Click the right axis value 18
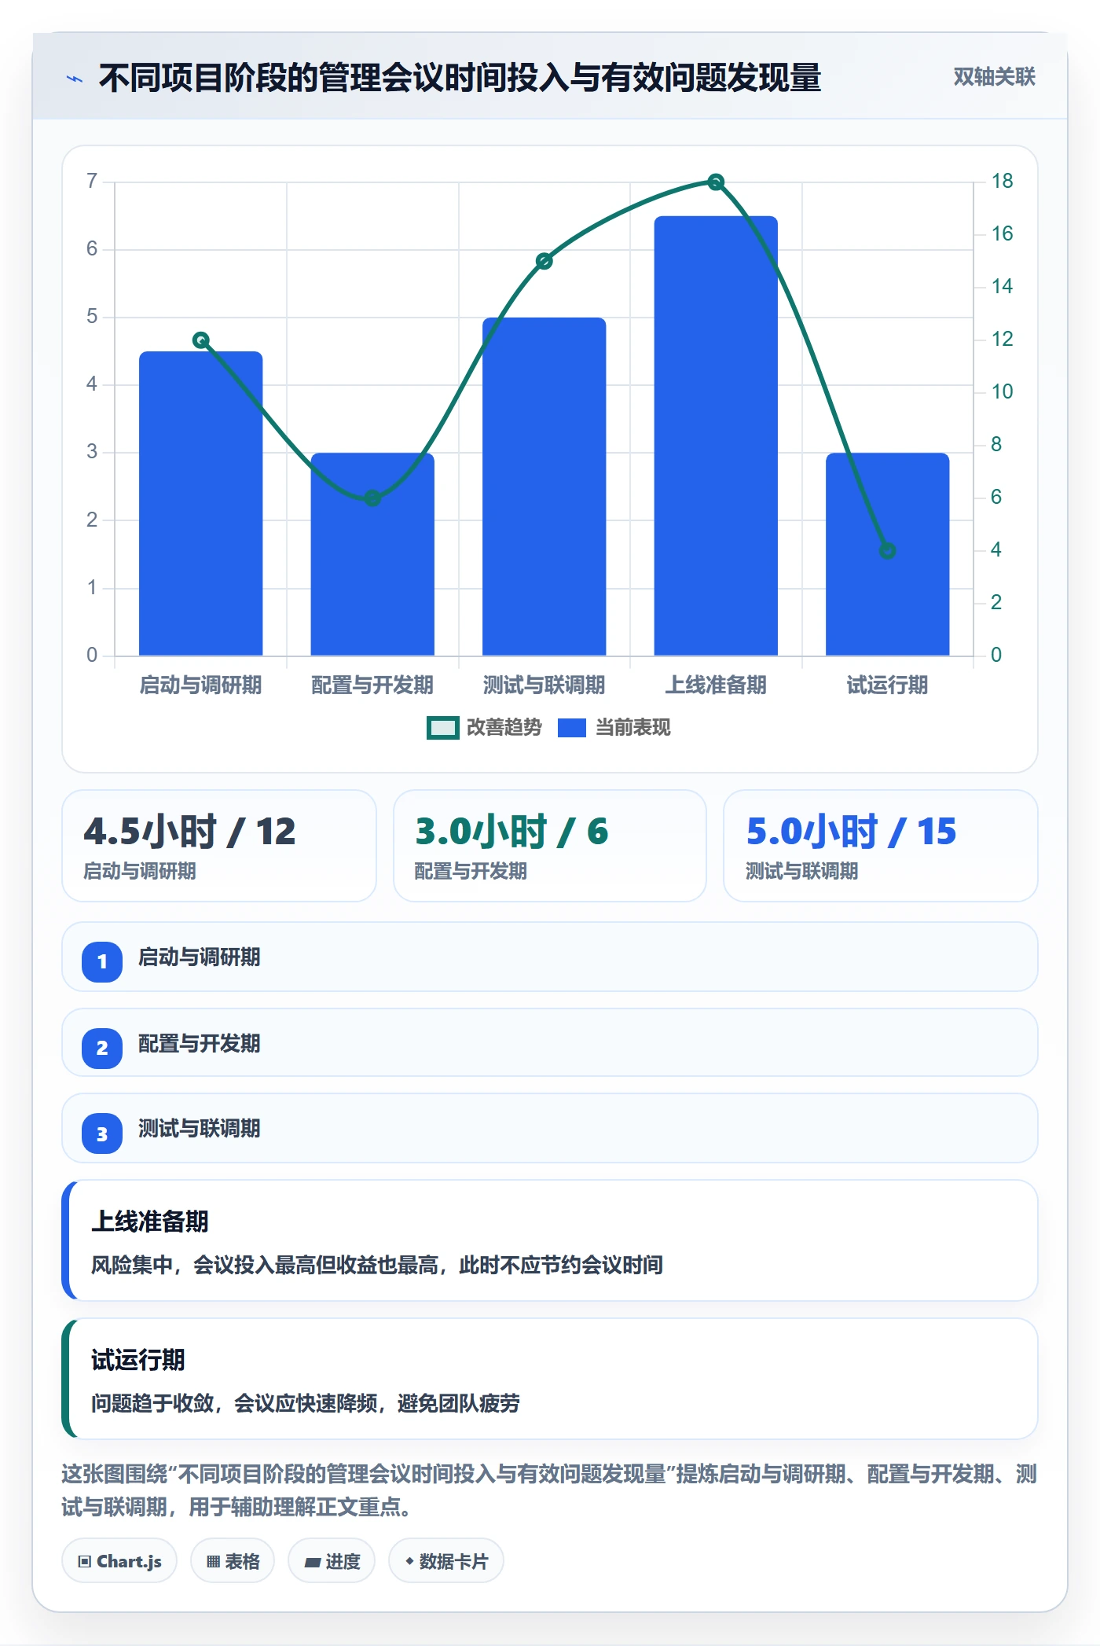This screenshot has height=1646, width=1100. click(x=1002, y=181)
